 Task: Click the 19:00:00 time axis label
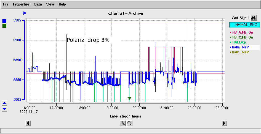click(112, 108)
